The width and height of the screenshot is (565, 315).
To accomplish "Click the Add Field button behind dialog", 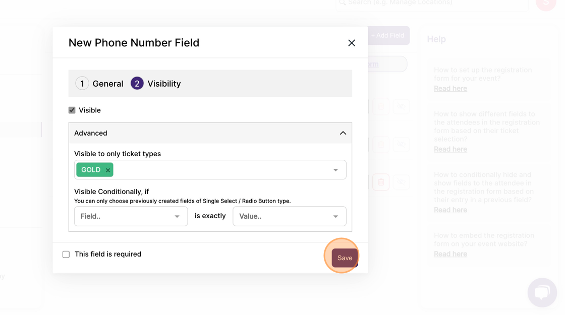I will pos(388,35).
